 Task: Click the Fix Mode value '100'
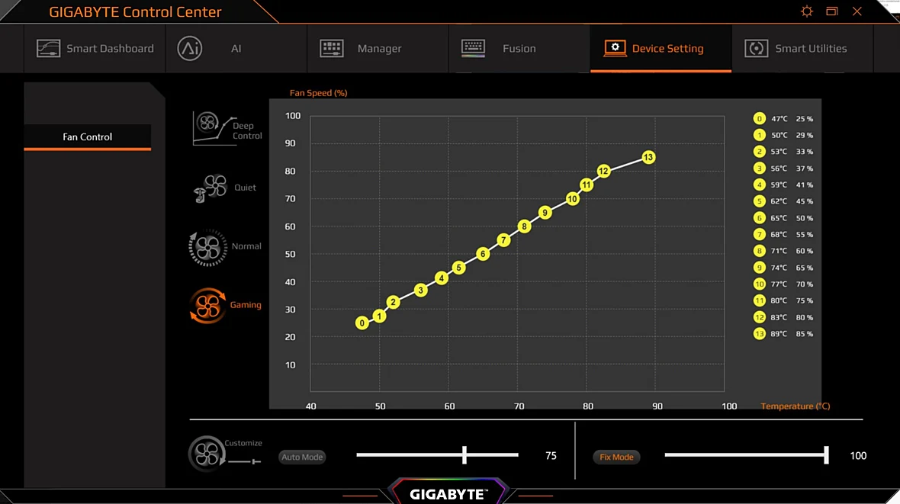[x=858, y=456]
